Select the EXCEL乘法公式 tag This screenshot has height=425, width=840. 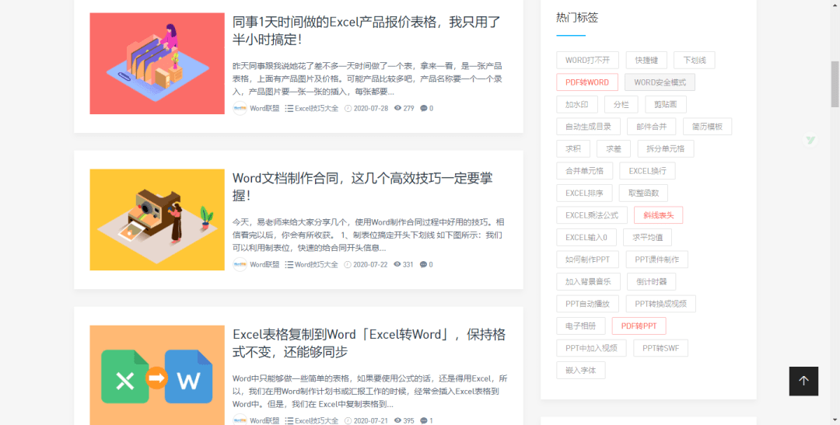pos(592,215)
